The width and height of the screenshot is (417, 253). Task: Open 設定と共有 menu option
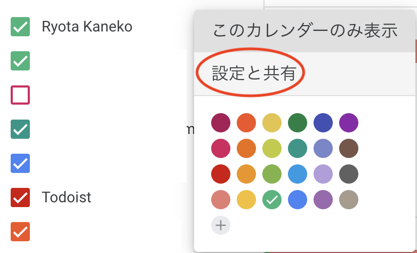(x=305, y=74)
